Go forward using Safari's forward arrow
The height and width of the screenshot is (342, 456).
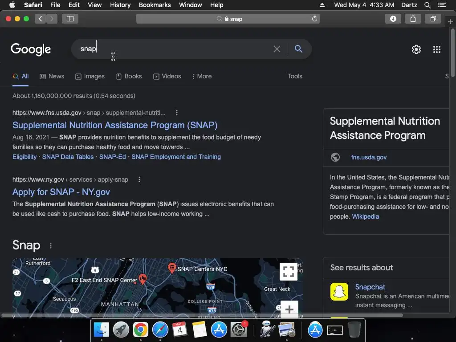coord(52,19)
